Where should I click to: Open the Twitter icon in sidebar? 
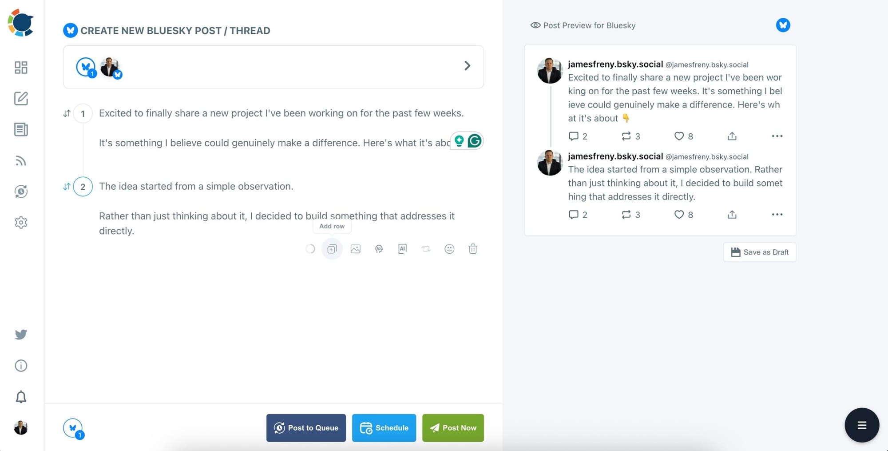pos(20,335)
